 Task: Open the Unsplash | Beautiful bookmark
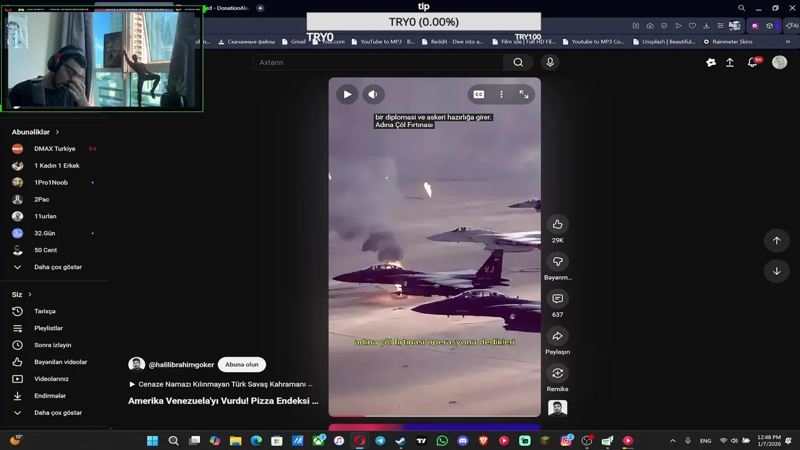664,42
